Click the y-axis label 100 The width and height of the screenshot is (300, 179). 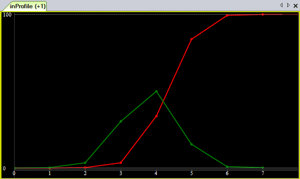(7, 15)
